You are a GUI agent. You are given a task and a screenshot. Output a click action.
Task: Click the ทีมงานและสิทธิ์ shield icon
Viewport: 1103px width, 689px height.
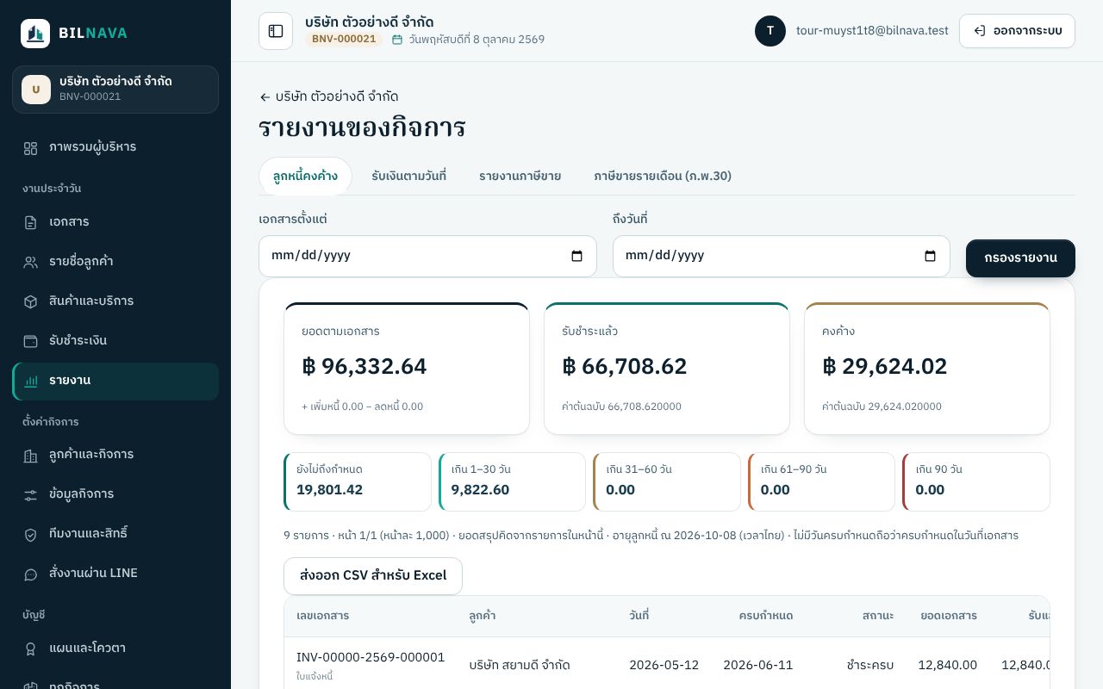pos(31,535)
